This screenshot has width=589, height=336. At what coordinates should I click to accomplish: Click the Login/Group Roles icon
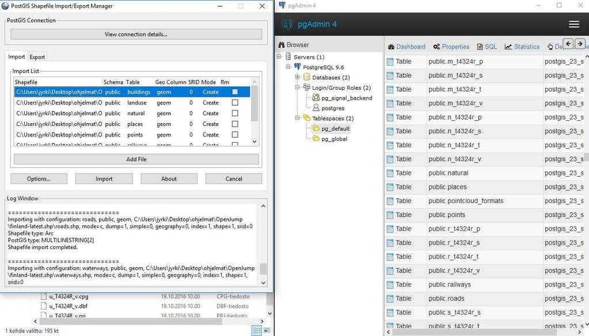(x=306, y=87)
